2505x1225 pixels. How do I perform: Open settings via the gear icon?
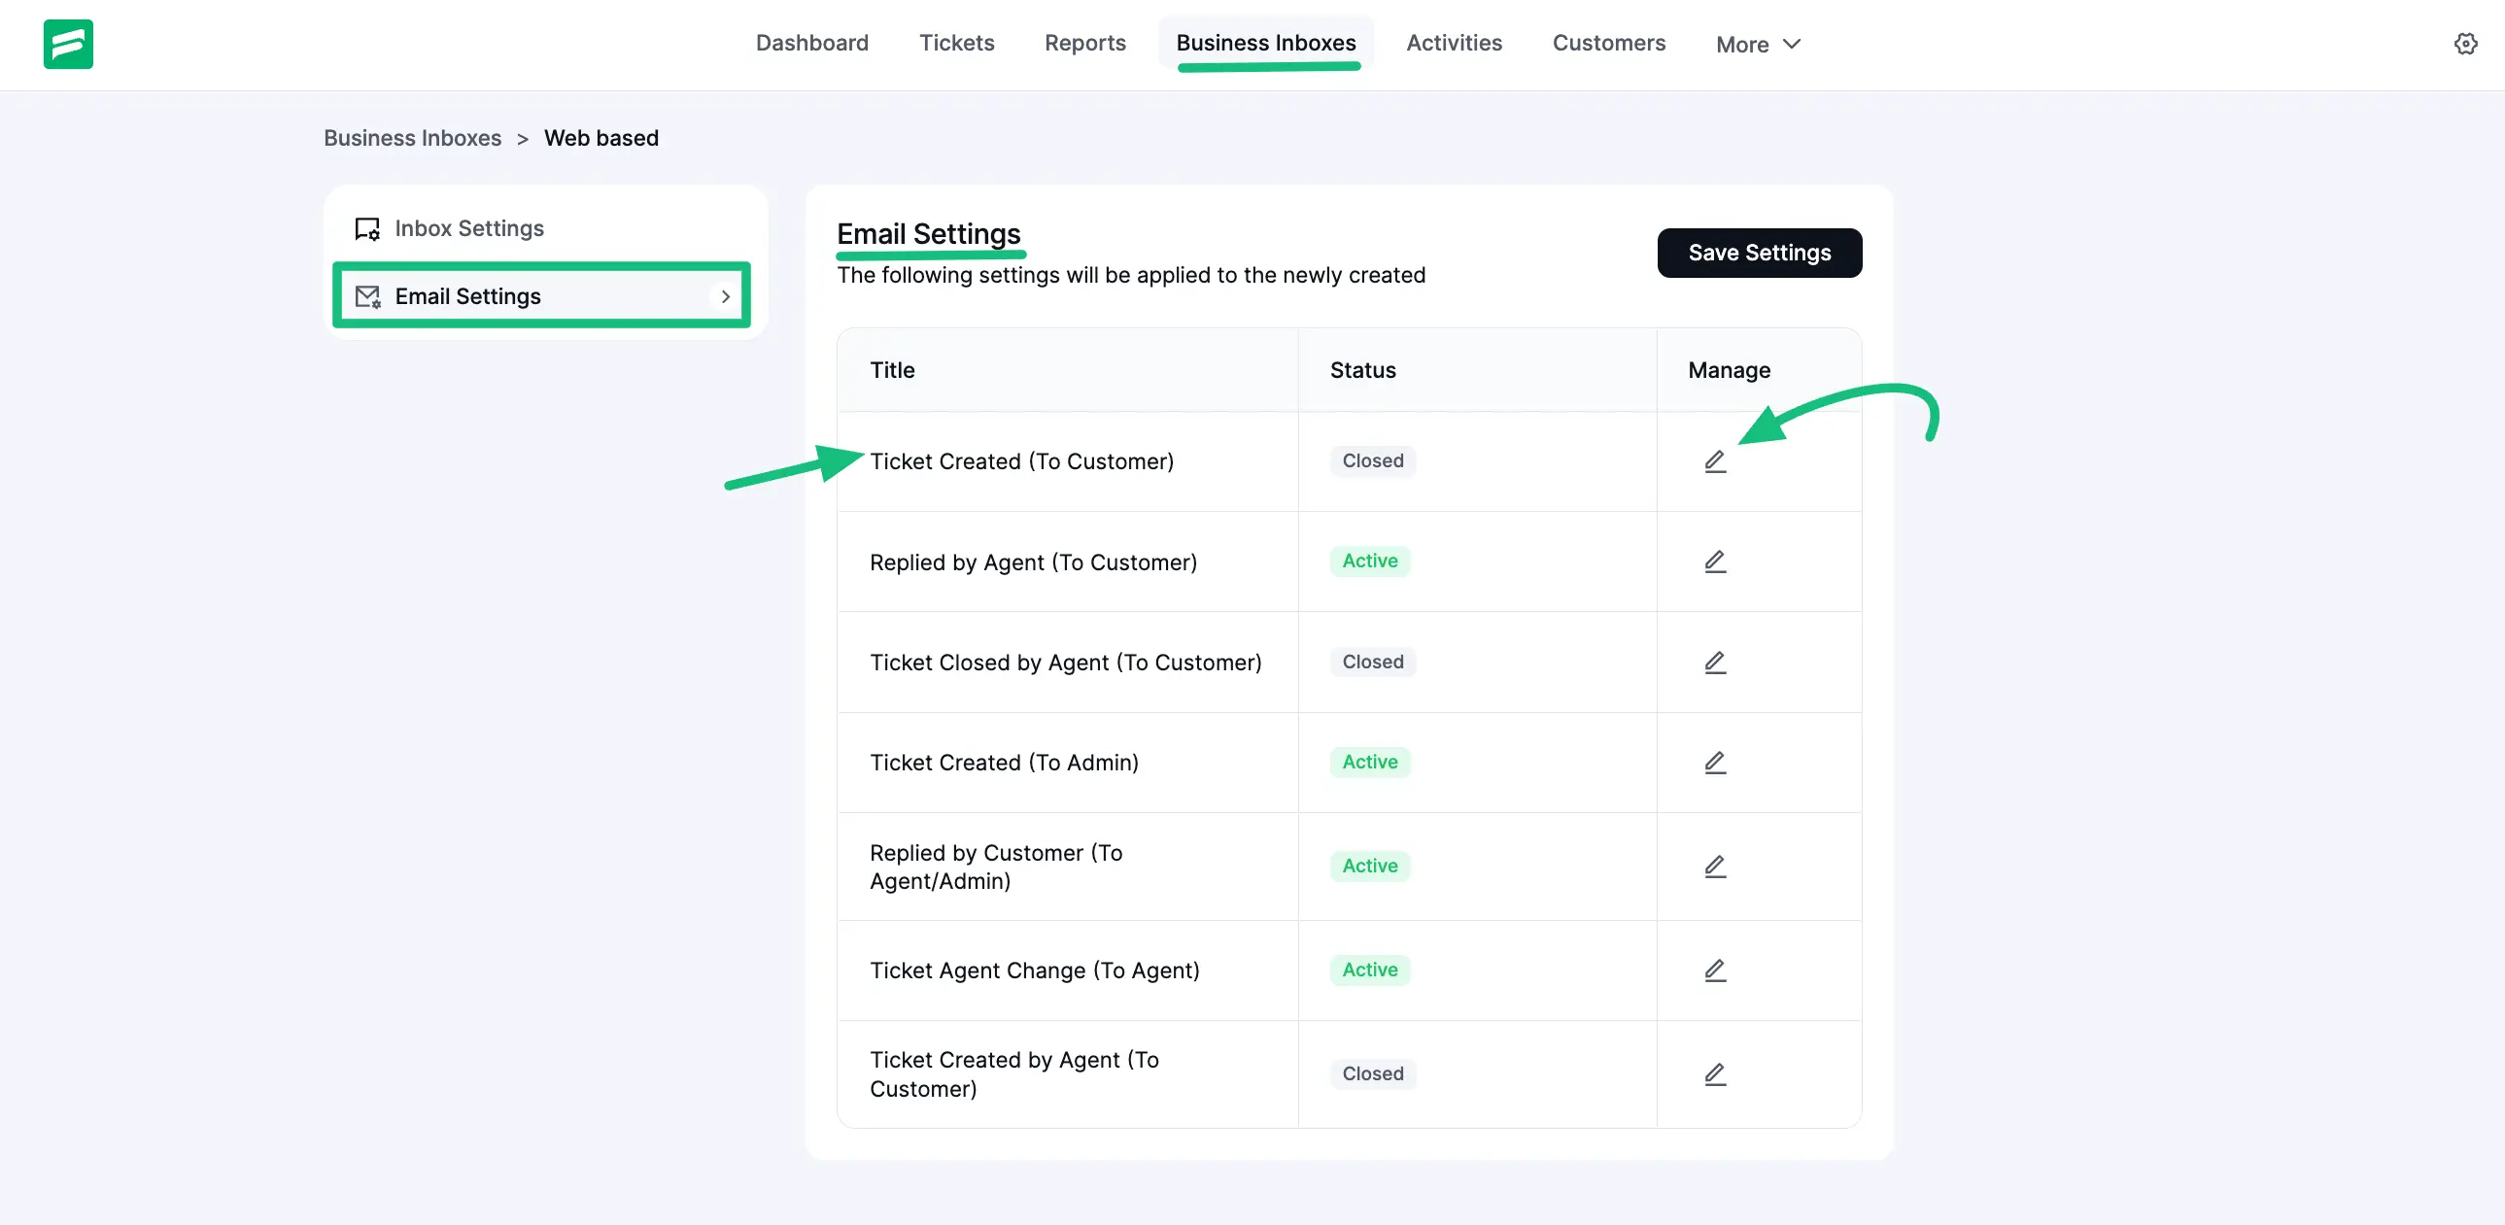(2467, 44)
